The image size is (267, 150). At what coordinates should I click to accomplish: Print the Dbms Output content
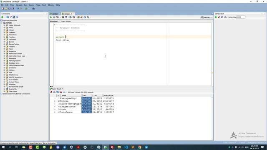225,17
